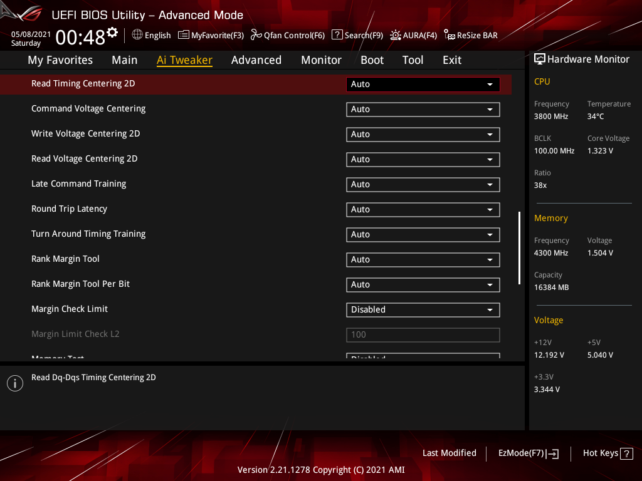The width and height of the screenshot is (642, 481).
Task: Click the Margin Limit Check L2 field
Action: pyautogui.click(x=423, y=334)
